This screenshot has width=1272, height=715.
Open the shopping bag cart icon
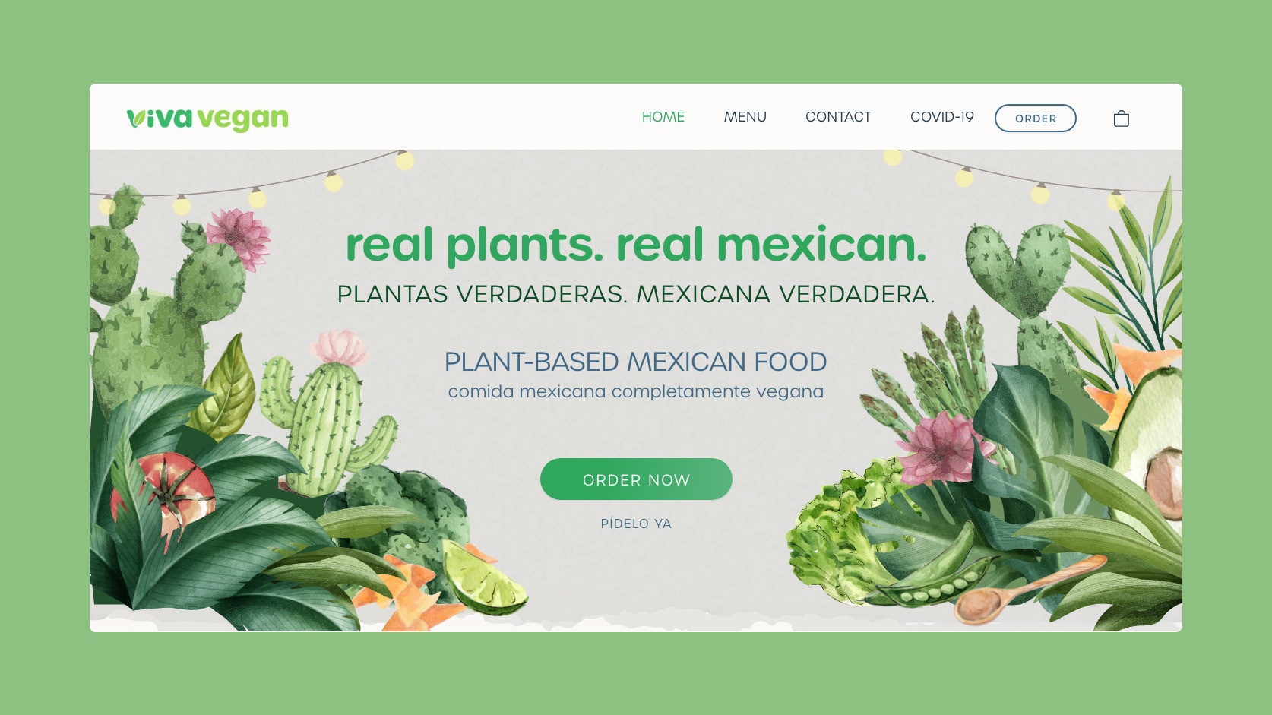(x=1121, y=119)
